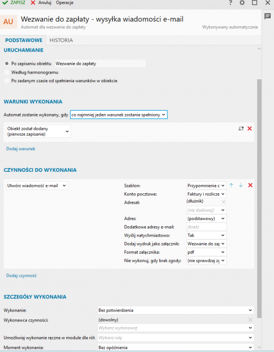
Task: Remove the 'Utwórz wiadomość e-mail' action
Action: tap(250, 185)
